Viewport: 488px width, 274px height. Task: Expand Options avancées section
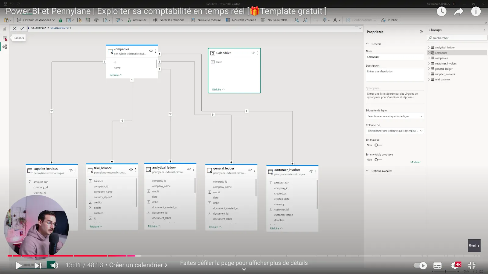(x=368, y=171)
